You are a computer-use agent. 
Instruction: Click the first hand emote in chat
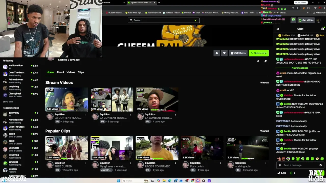(279, 159)
